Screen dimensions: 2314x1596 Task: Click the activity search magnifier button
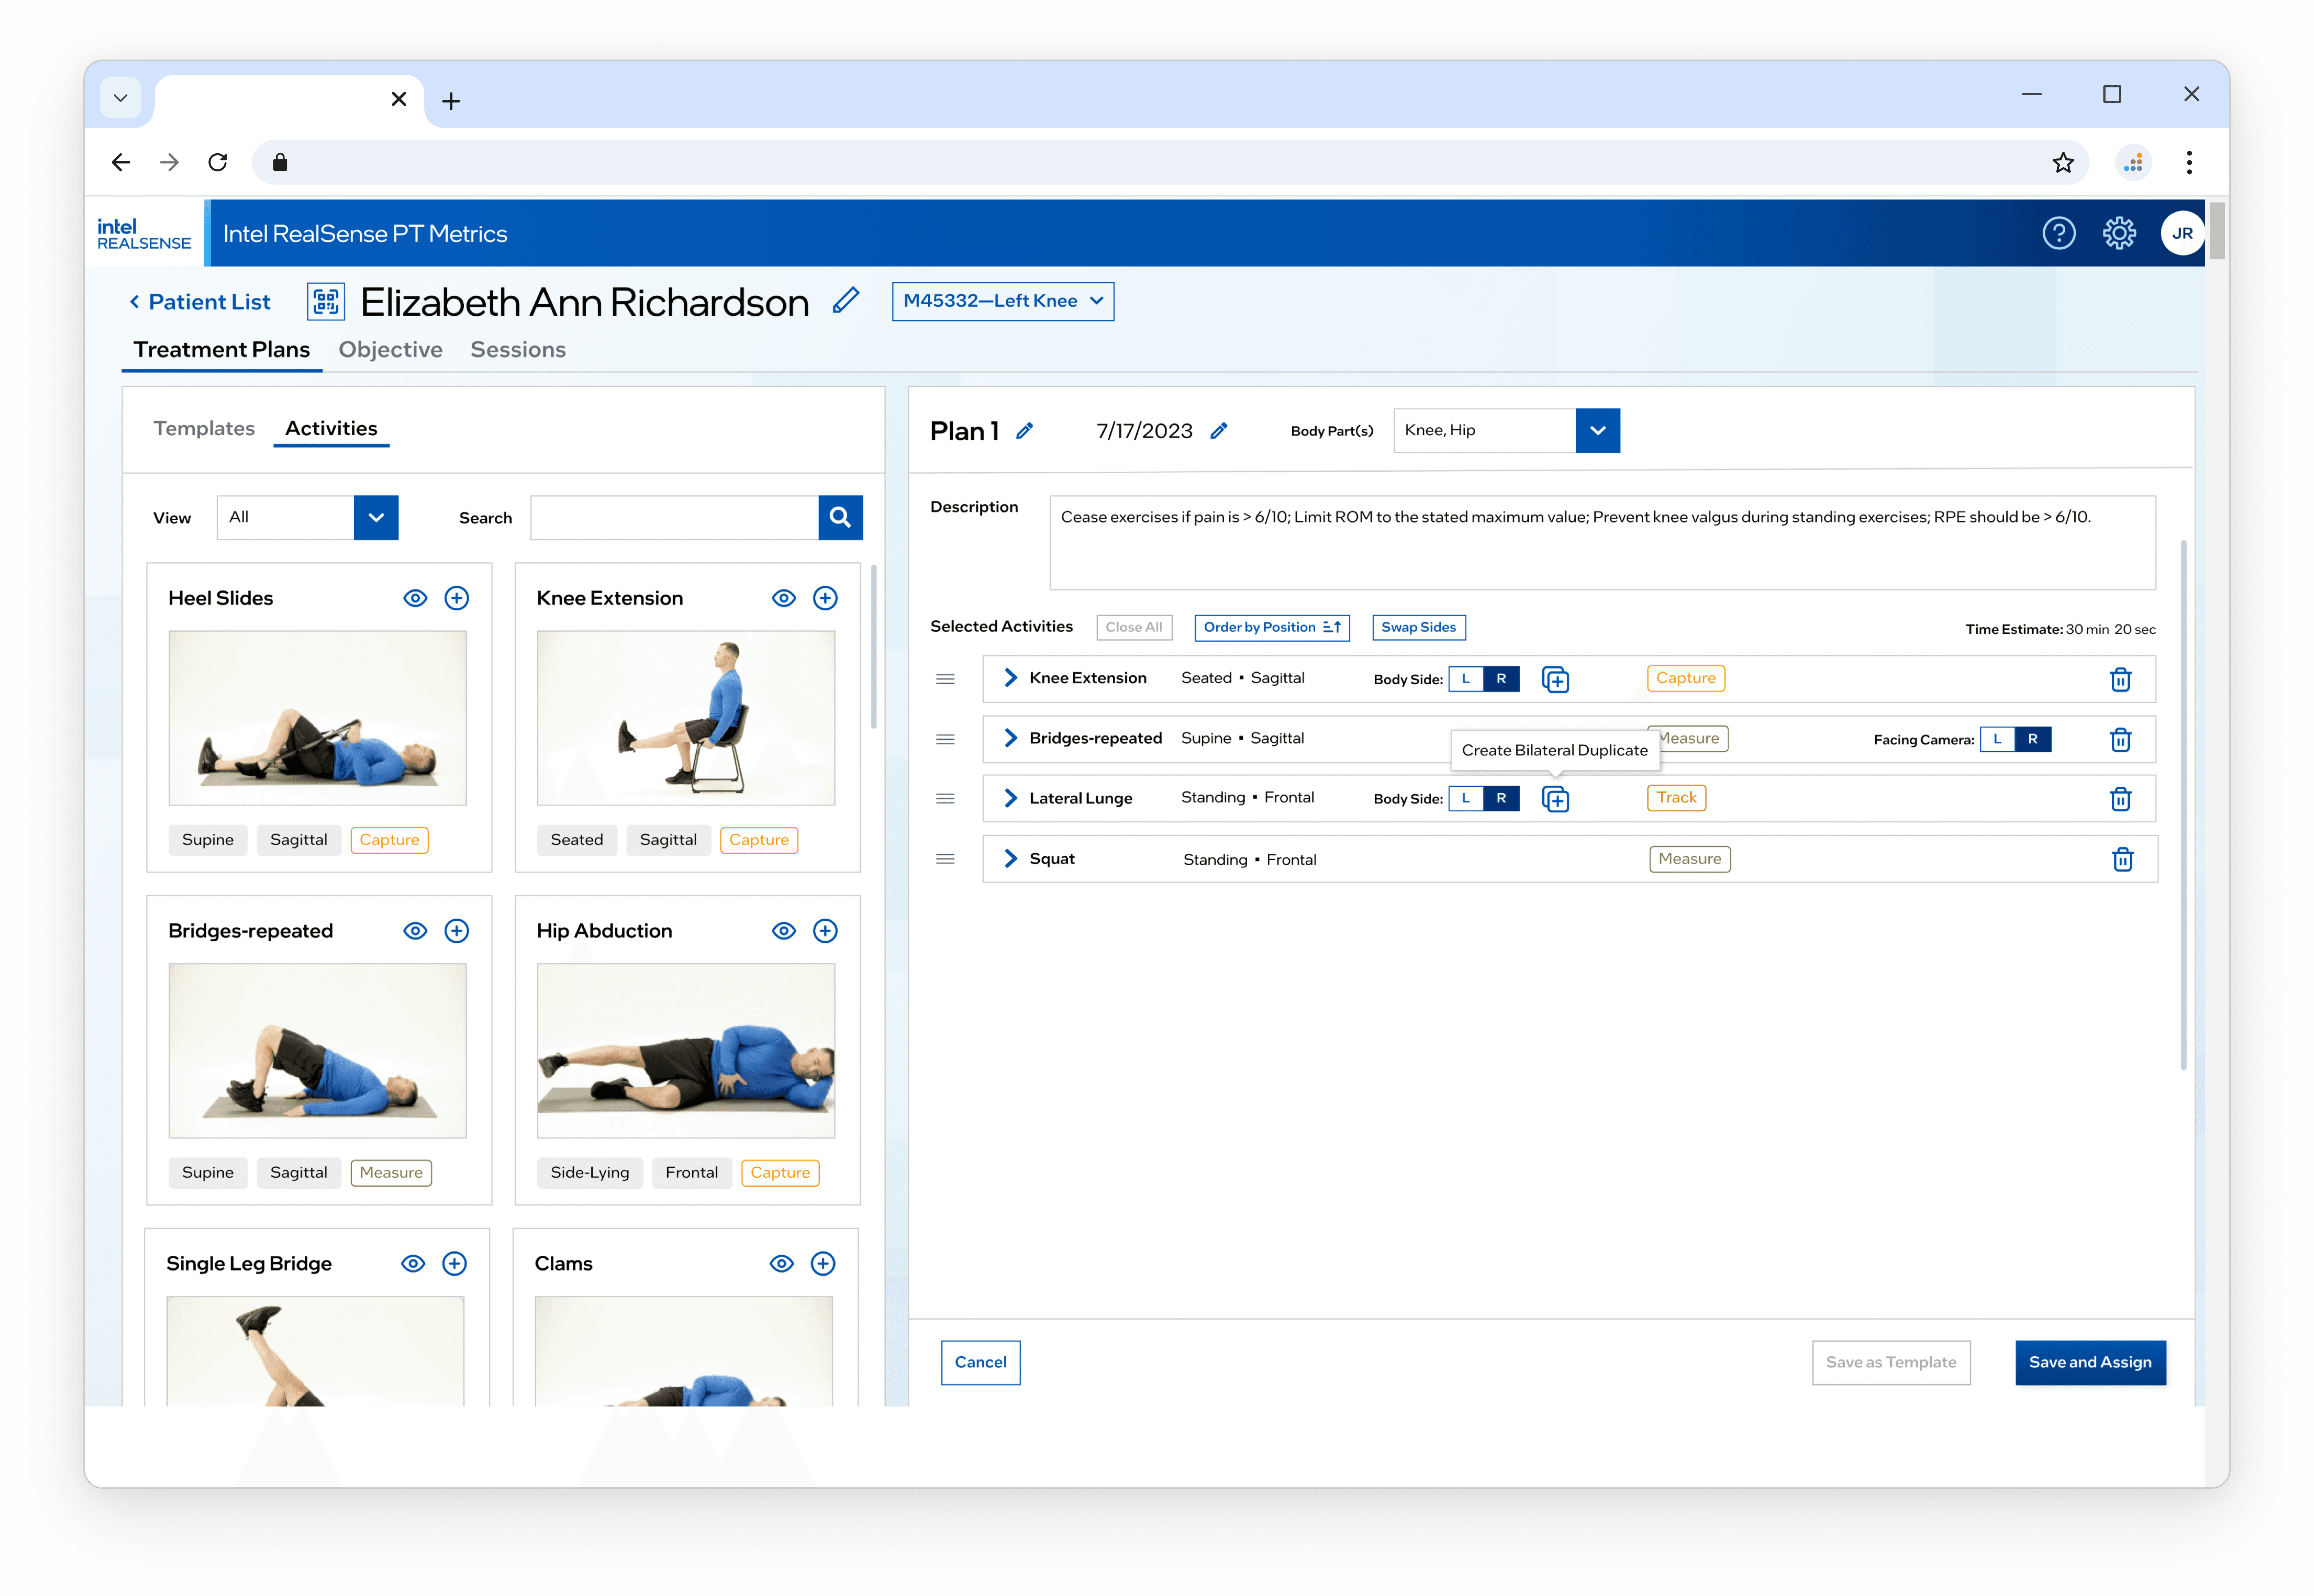(840, 517)
